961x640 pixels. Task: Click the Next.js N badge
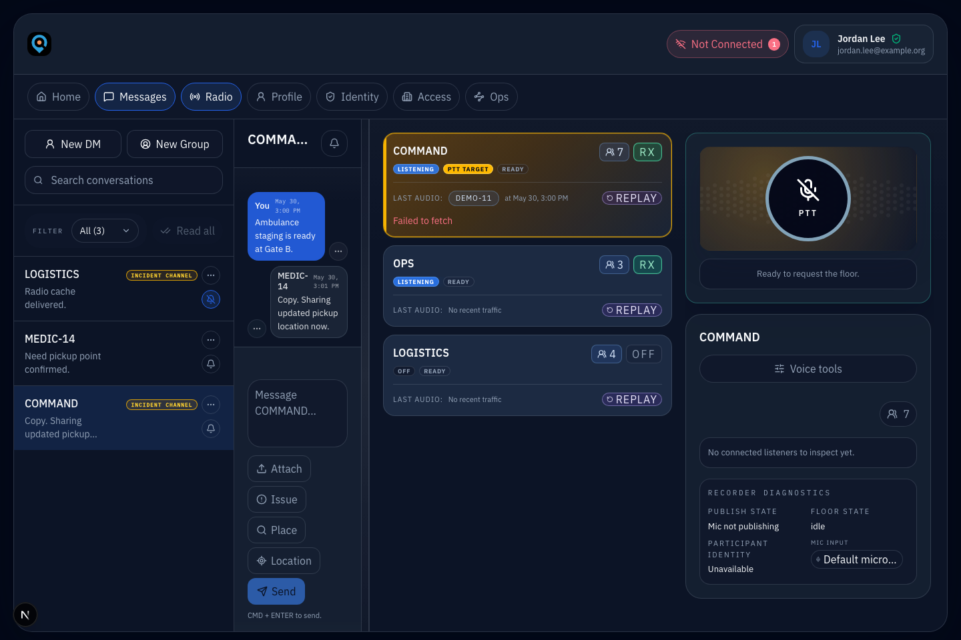tap(25, 615)
